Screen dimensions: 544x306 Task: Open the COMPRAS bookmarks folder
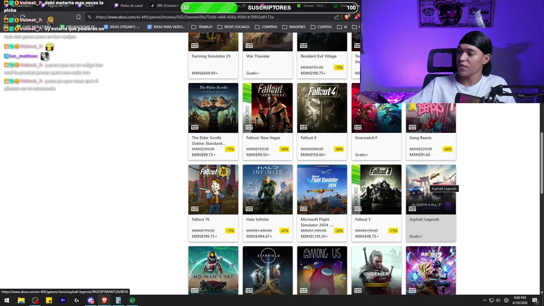266,27
